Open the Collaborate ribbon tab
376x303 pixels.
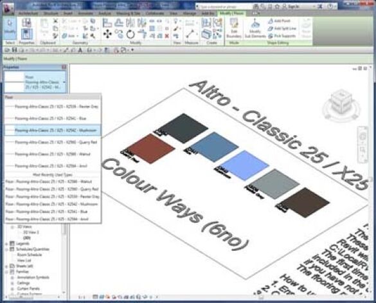pyautogui.click(x=155, y=14)
